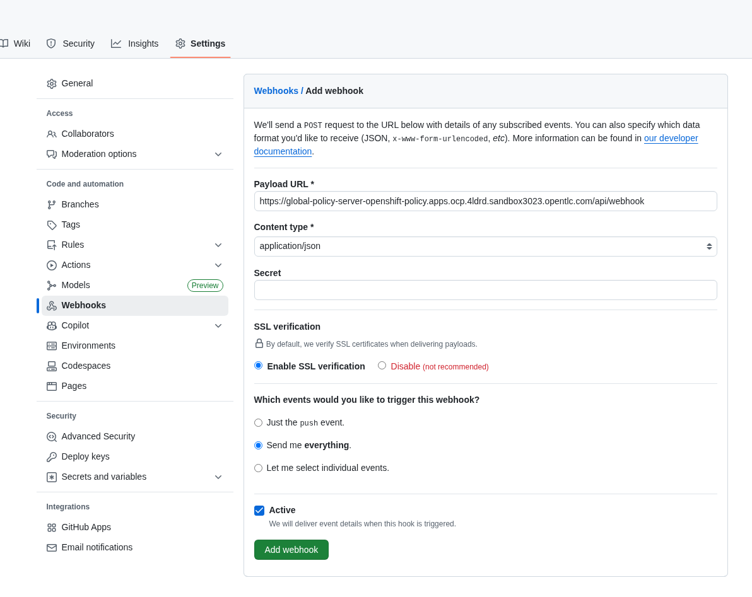The width and height of the screenshot is (752, 597).
Task: Open the GitHub Apps settings page
Action: pyautogui.click(x=135, y=528)
